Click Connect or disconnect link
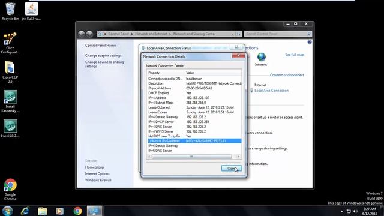This screenshot has height=216, width=384. point(287,75)
